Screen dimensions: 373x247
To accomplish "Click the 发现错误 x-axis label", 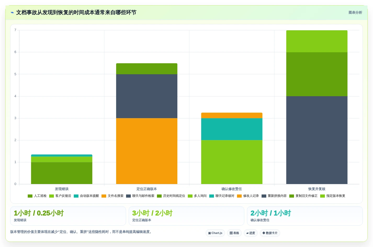I will [62, 189].
